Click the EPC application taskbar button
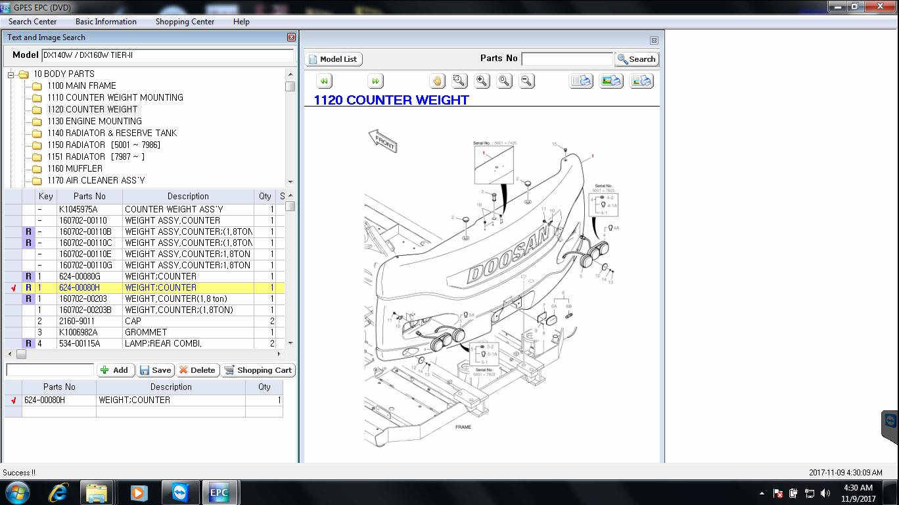The height and width of the screenshot is (505, 899). click(x=219, y=492)
